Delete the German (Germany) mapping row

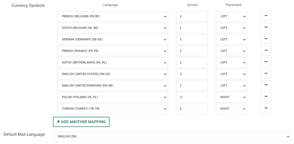point(266,39)
